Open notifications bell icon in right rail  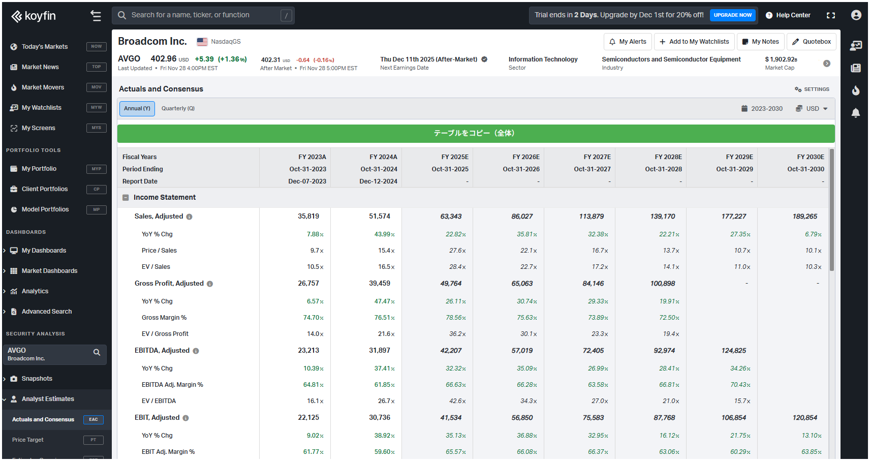856,113
